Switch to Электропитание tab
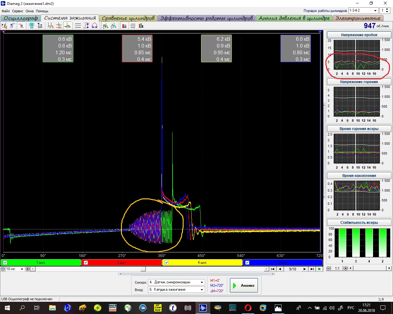The width and height of the screenshot is (393, 314). tap(358, 18)
